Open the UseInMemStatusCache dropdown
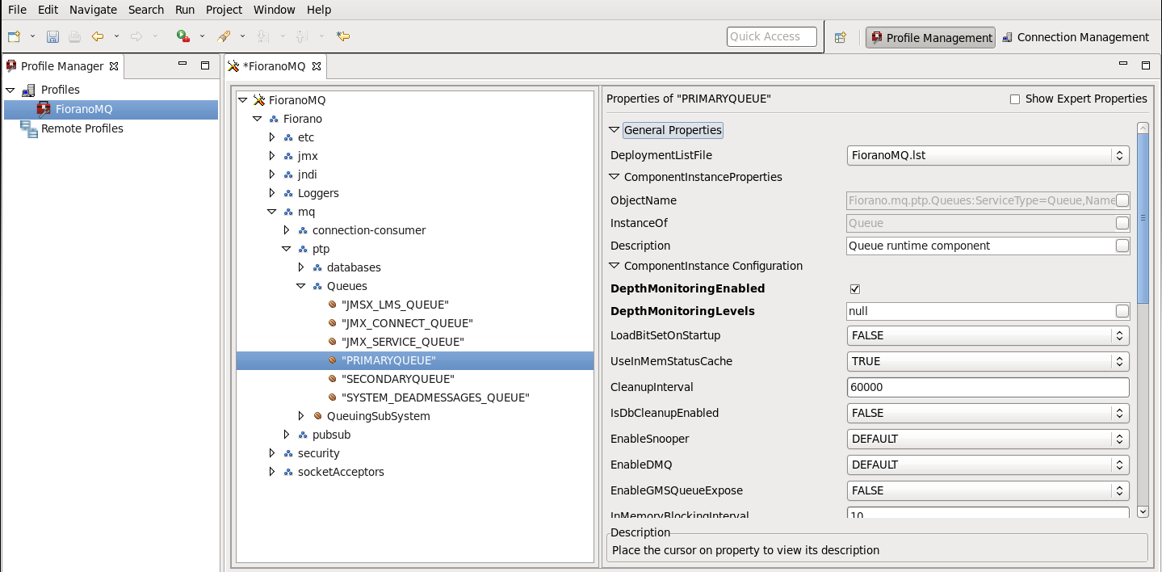Screen dimensions: 1162x572 [x=988, y=361]
